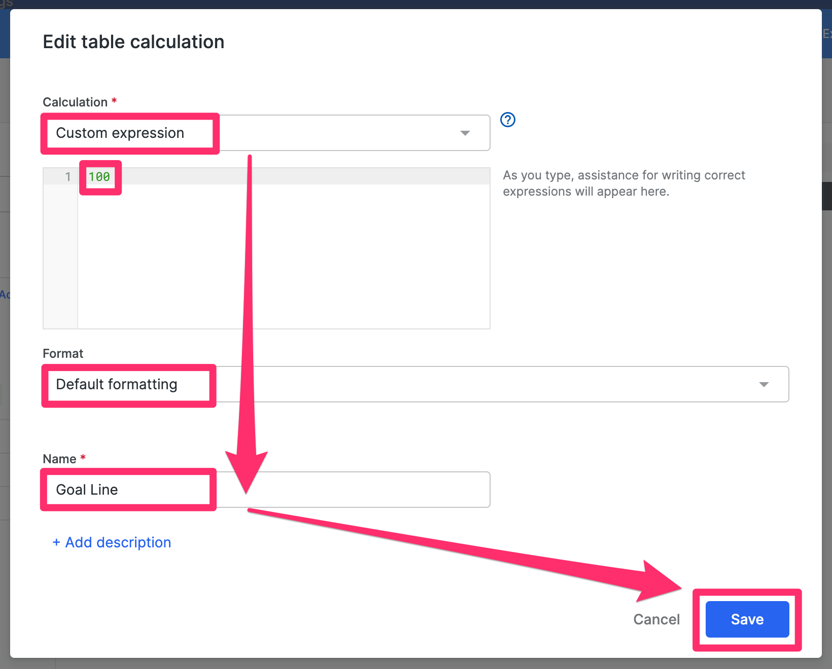
Task: Cancel editing the table calculation
Action: [x=656, y=619]
